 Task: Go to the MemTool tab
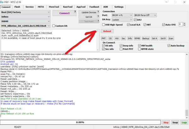(54, 7)
